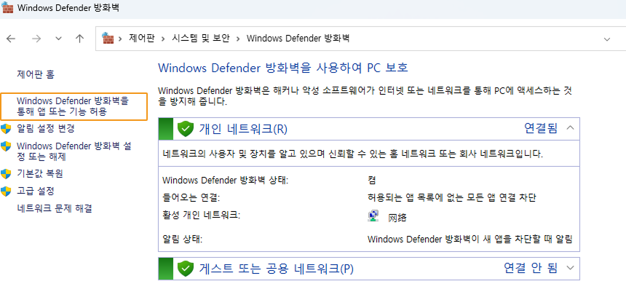Screen dimensions: 626x308
Task: Click the shield icon beside 방화벽 설정 또는 해제
Action: [6, 146]
